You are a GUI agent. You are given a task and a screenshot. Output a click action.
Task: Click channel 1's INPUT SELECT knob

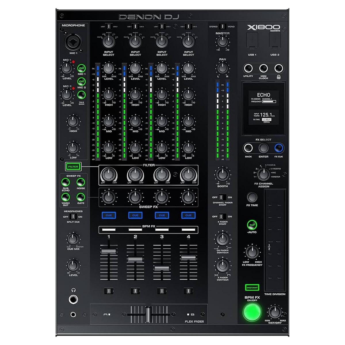point(109,42)
